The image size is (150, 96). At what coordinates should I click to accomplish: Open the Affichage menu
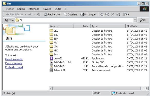point(34,9)
